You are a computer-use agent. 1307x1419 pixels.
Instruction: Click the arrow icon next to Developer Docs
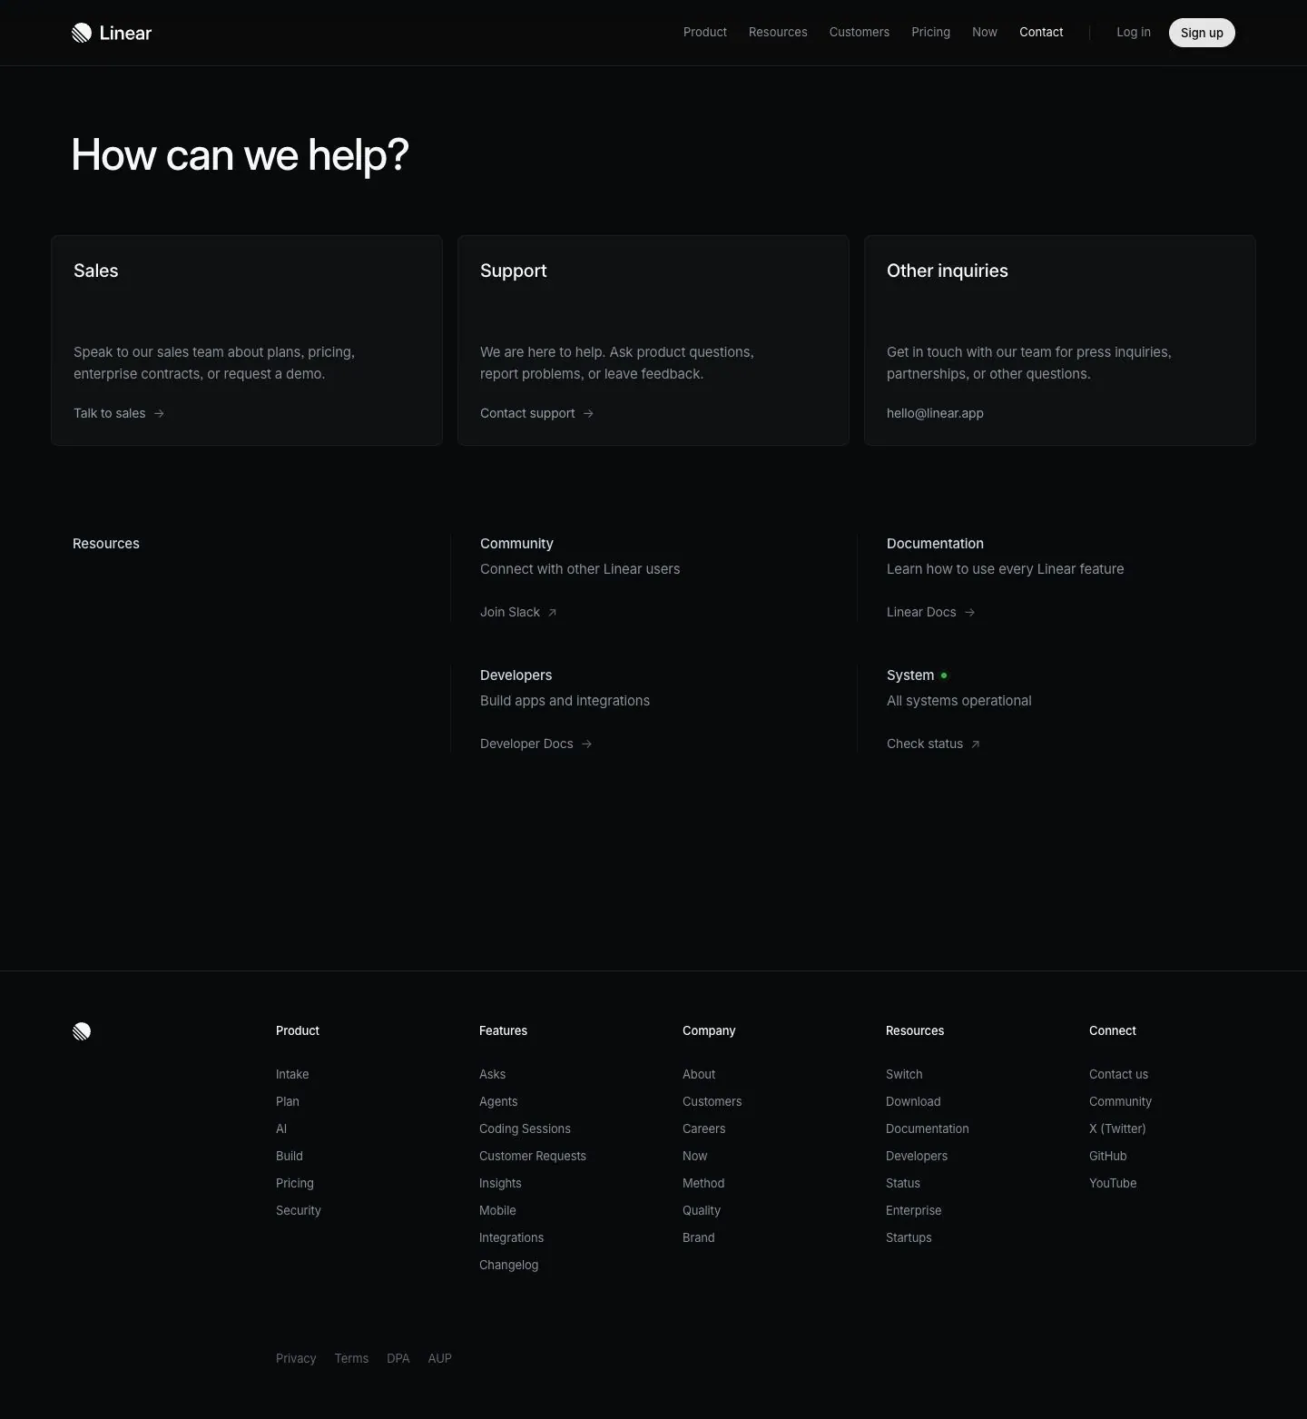586,744
